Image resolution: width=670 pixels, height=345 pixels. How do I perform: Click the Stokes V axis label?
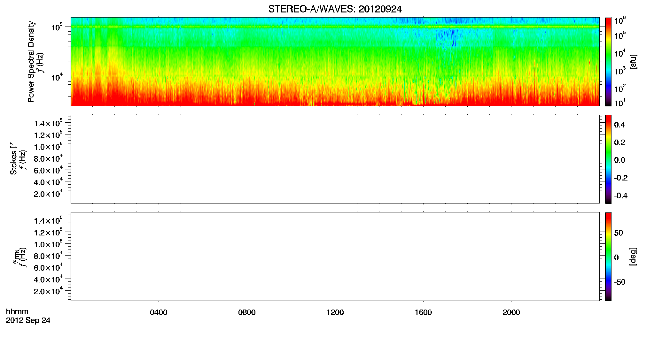[x=13, y=159]
